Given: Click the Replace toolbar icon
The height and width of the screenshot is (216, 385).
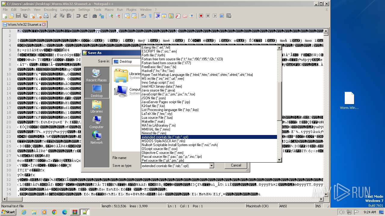Looking at the screenshot, I should coord(102,16).
